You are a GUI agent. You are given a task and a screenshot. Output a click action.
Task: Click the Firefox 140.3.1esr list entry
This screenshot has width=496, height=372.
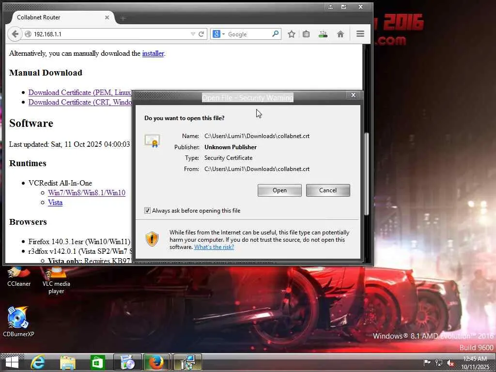79,242
